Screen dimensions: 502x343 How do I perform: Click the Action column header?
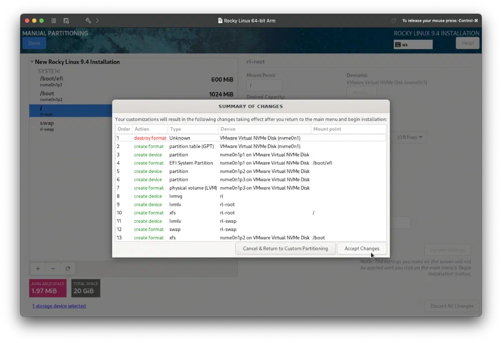[x=142, y=129]
